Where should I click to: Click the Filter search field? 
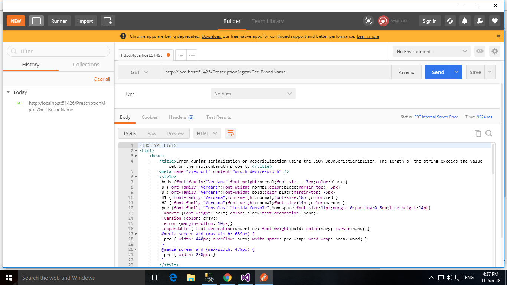(58, 52)
